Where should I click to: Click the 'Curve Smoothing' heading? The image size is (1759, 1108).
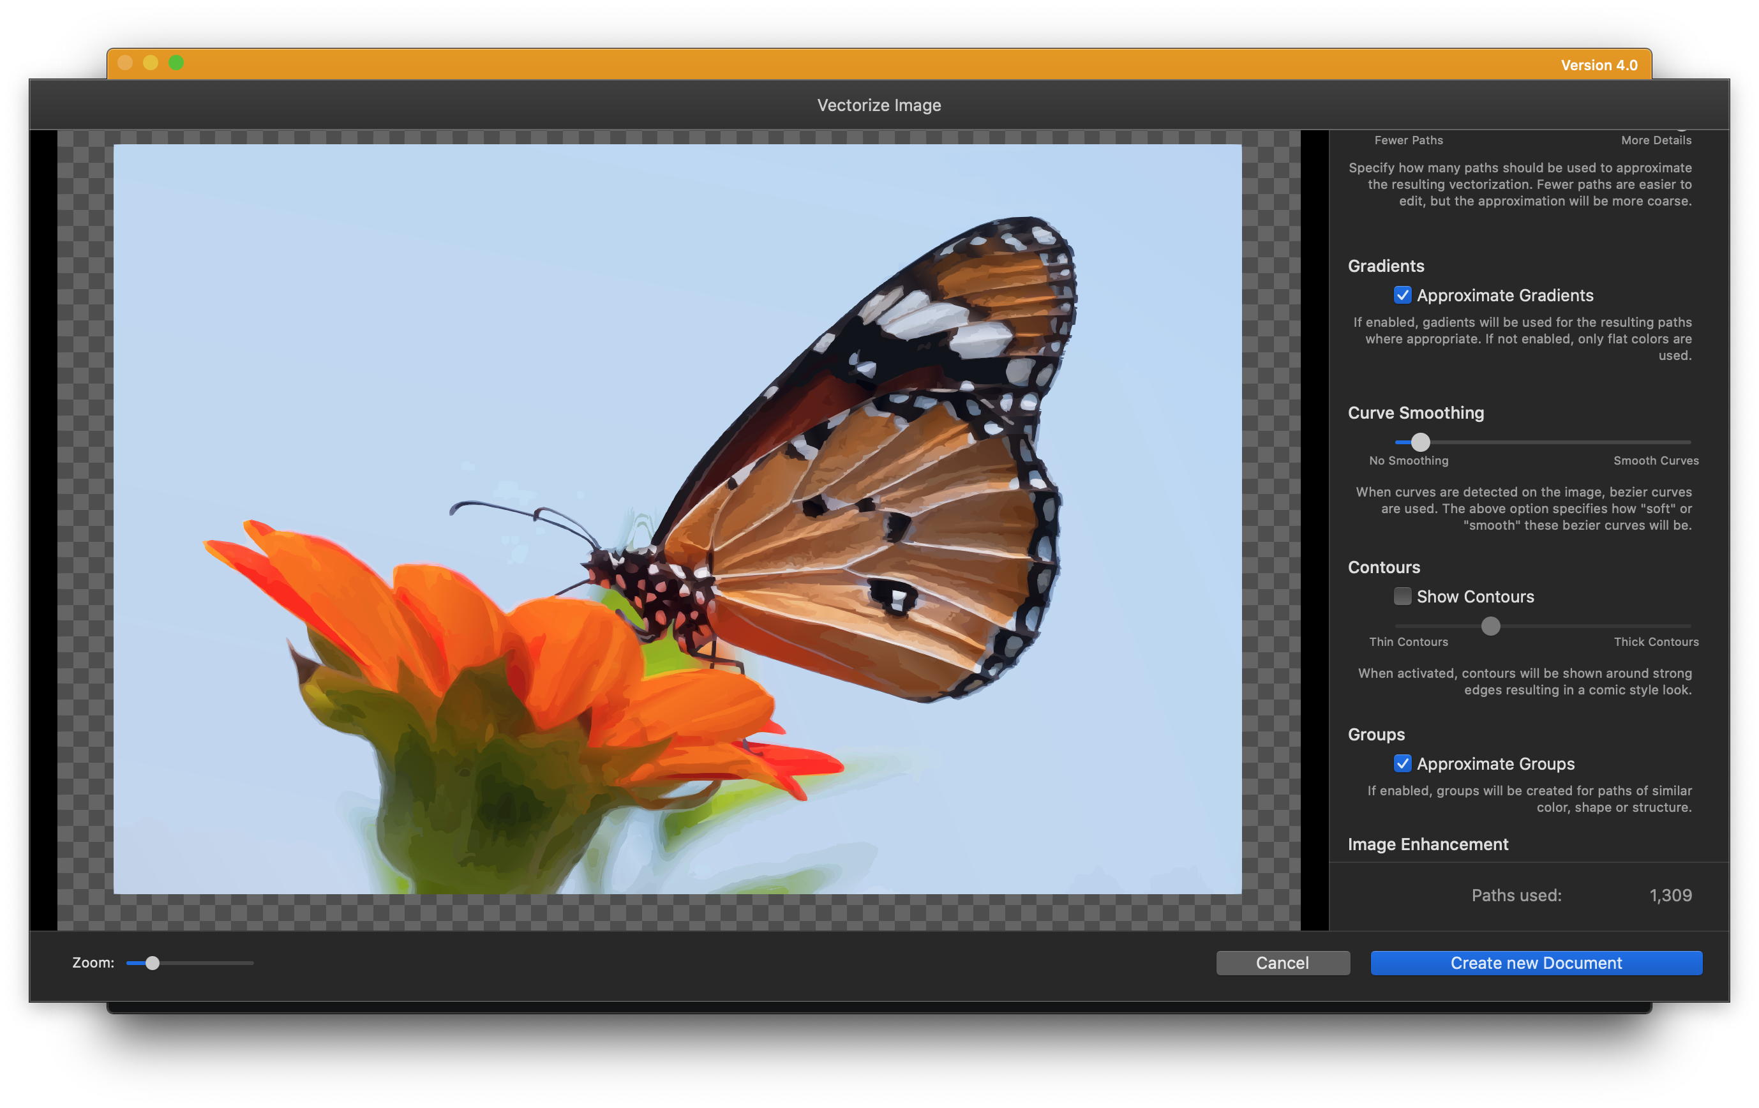point(1416,413)
